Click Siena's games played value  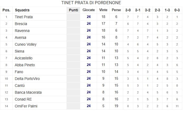click(89, 51)
